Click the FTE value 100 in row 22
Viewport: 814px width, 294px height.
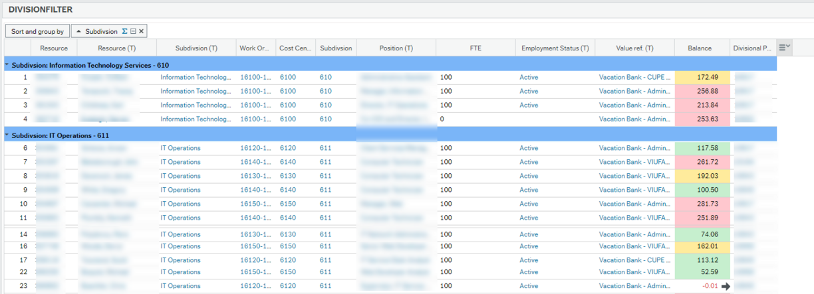(x=446, y=272)
